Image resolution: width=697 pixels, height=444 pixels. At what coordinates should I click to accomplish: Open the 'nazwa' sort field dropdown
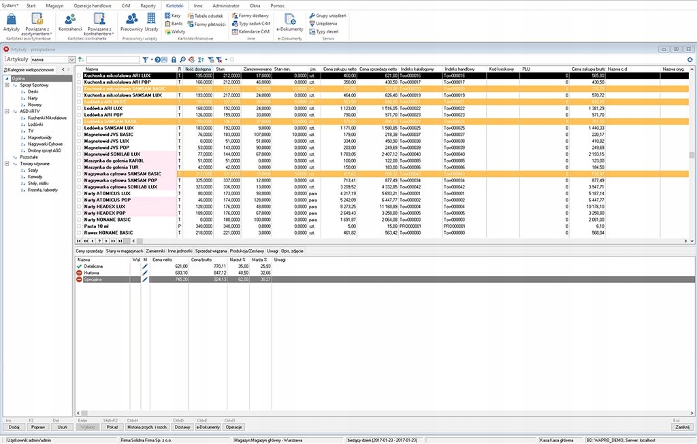71,60
